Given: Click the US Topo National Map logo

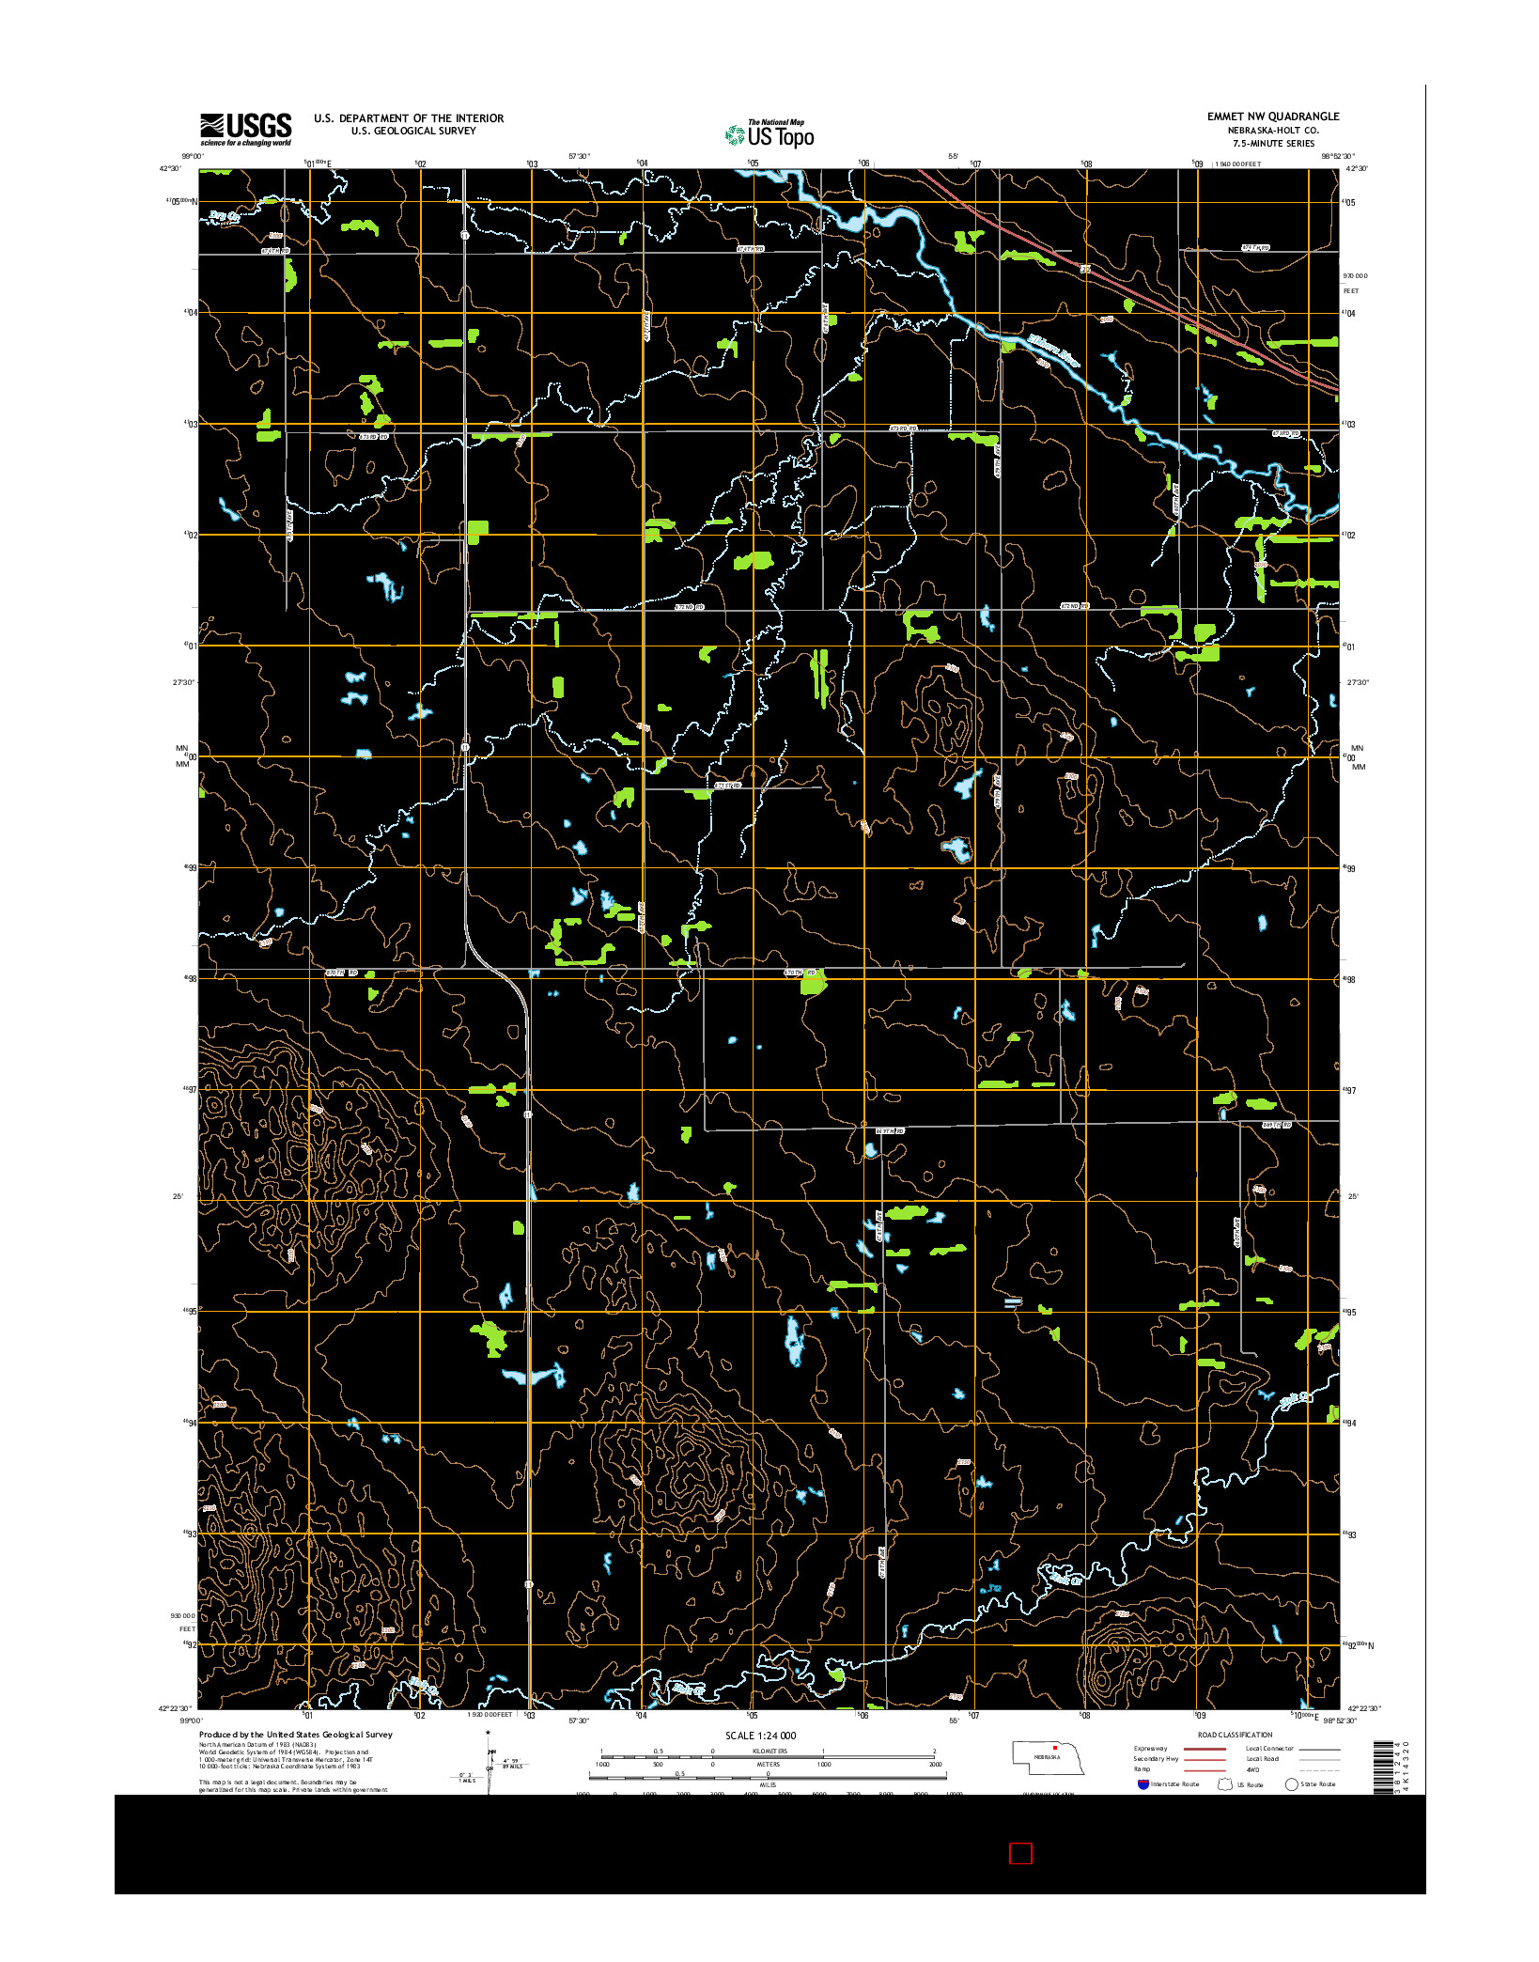Looking at the screenshot, I should [769, 133].
